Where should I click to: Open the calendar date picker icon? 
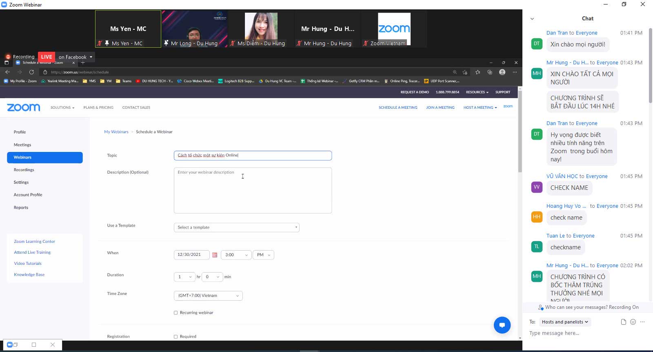215,255
